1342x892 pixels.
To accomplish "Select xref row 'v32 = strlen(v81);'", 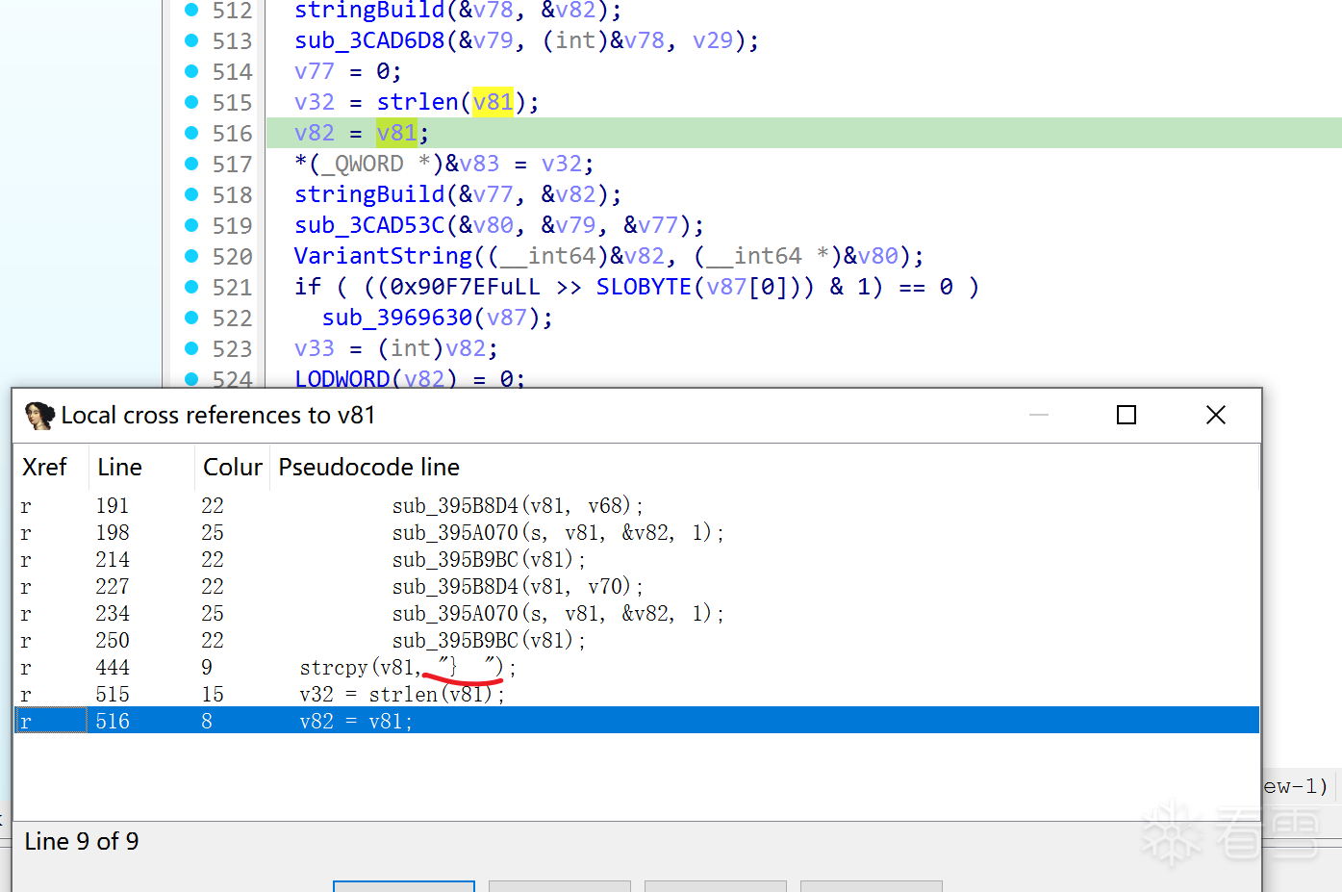I will tap(637, 694).
